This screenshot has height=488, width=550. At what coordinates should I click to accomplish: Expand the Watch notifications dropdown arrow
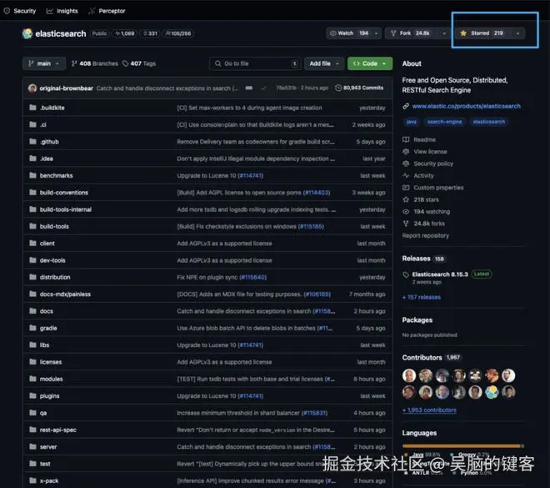click(376, 33)
